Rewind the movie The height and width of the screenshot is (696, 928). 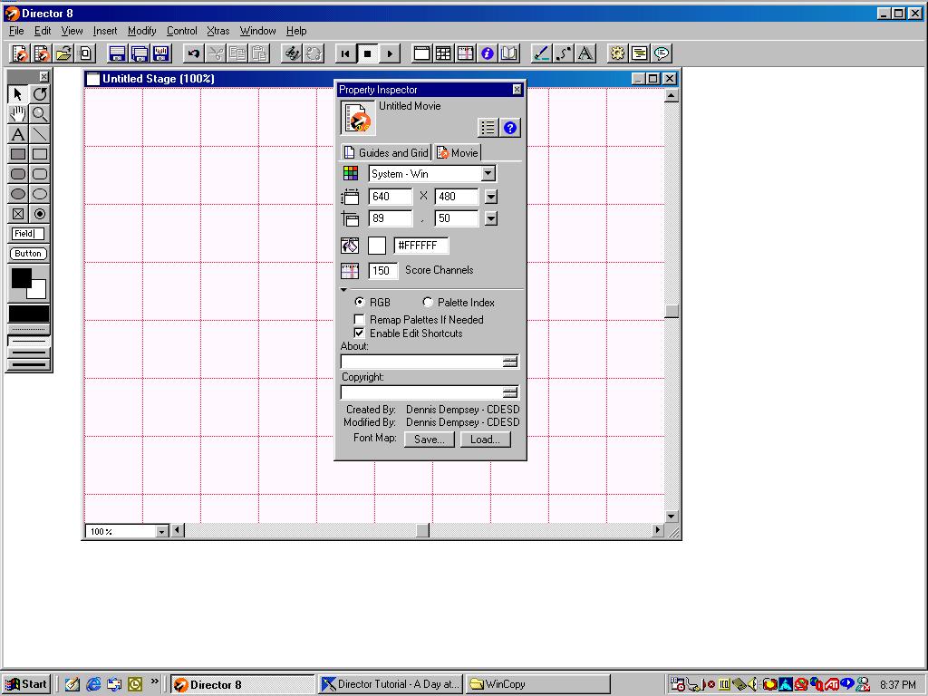[345, 53]
